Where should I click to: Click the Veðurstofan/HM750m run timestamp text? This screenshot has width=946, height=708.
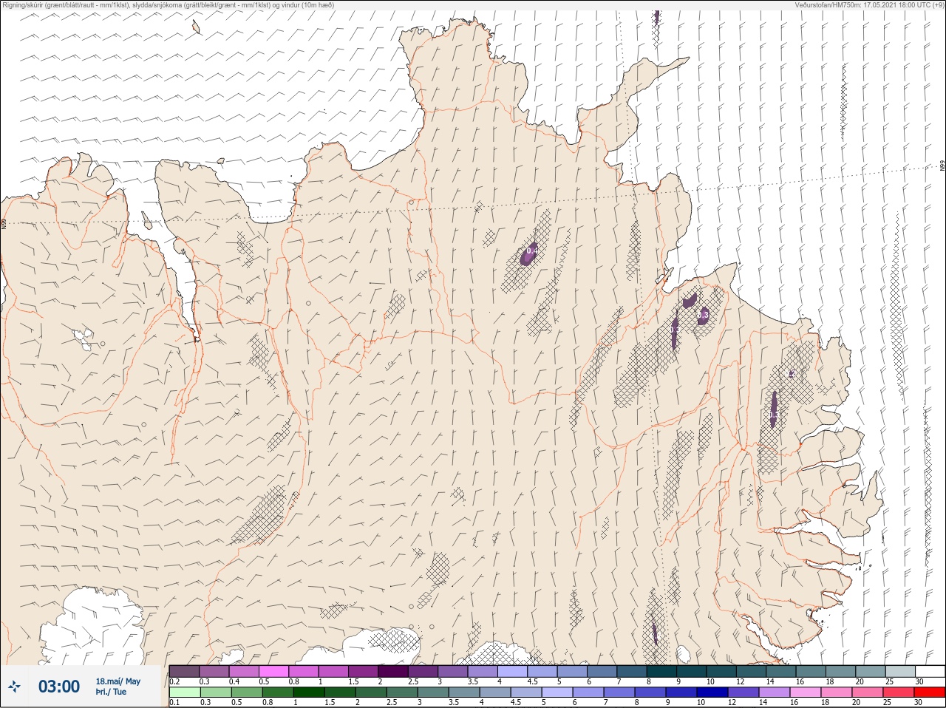[868, 4]
